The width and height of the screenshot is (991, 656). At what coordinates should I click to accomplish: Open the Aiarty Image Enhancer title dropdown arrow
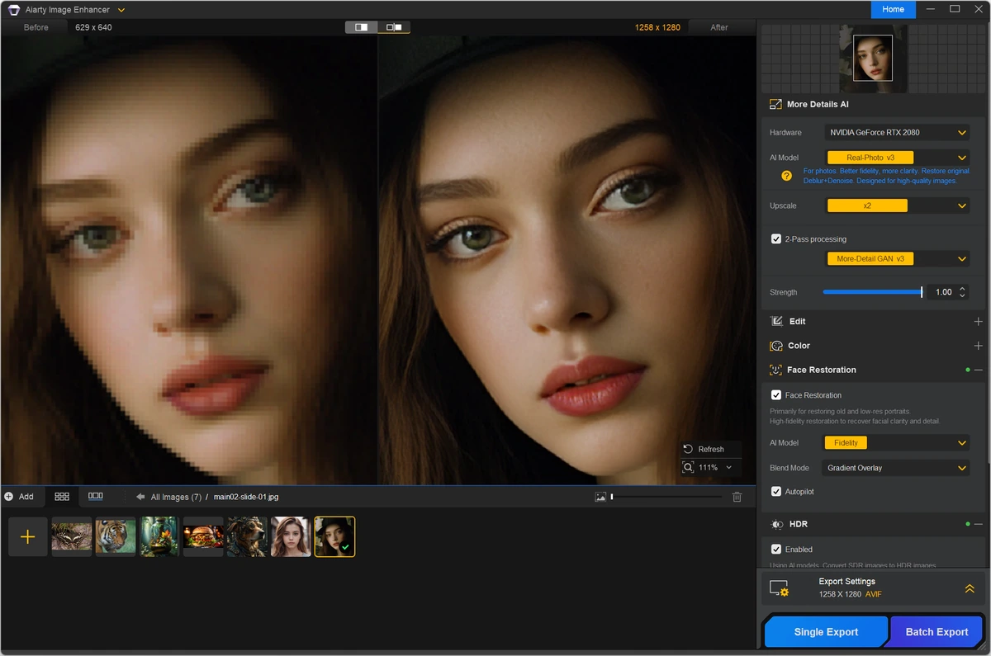121,10
